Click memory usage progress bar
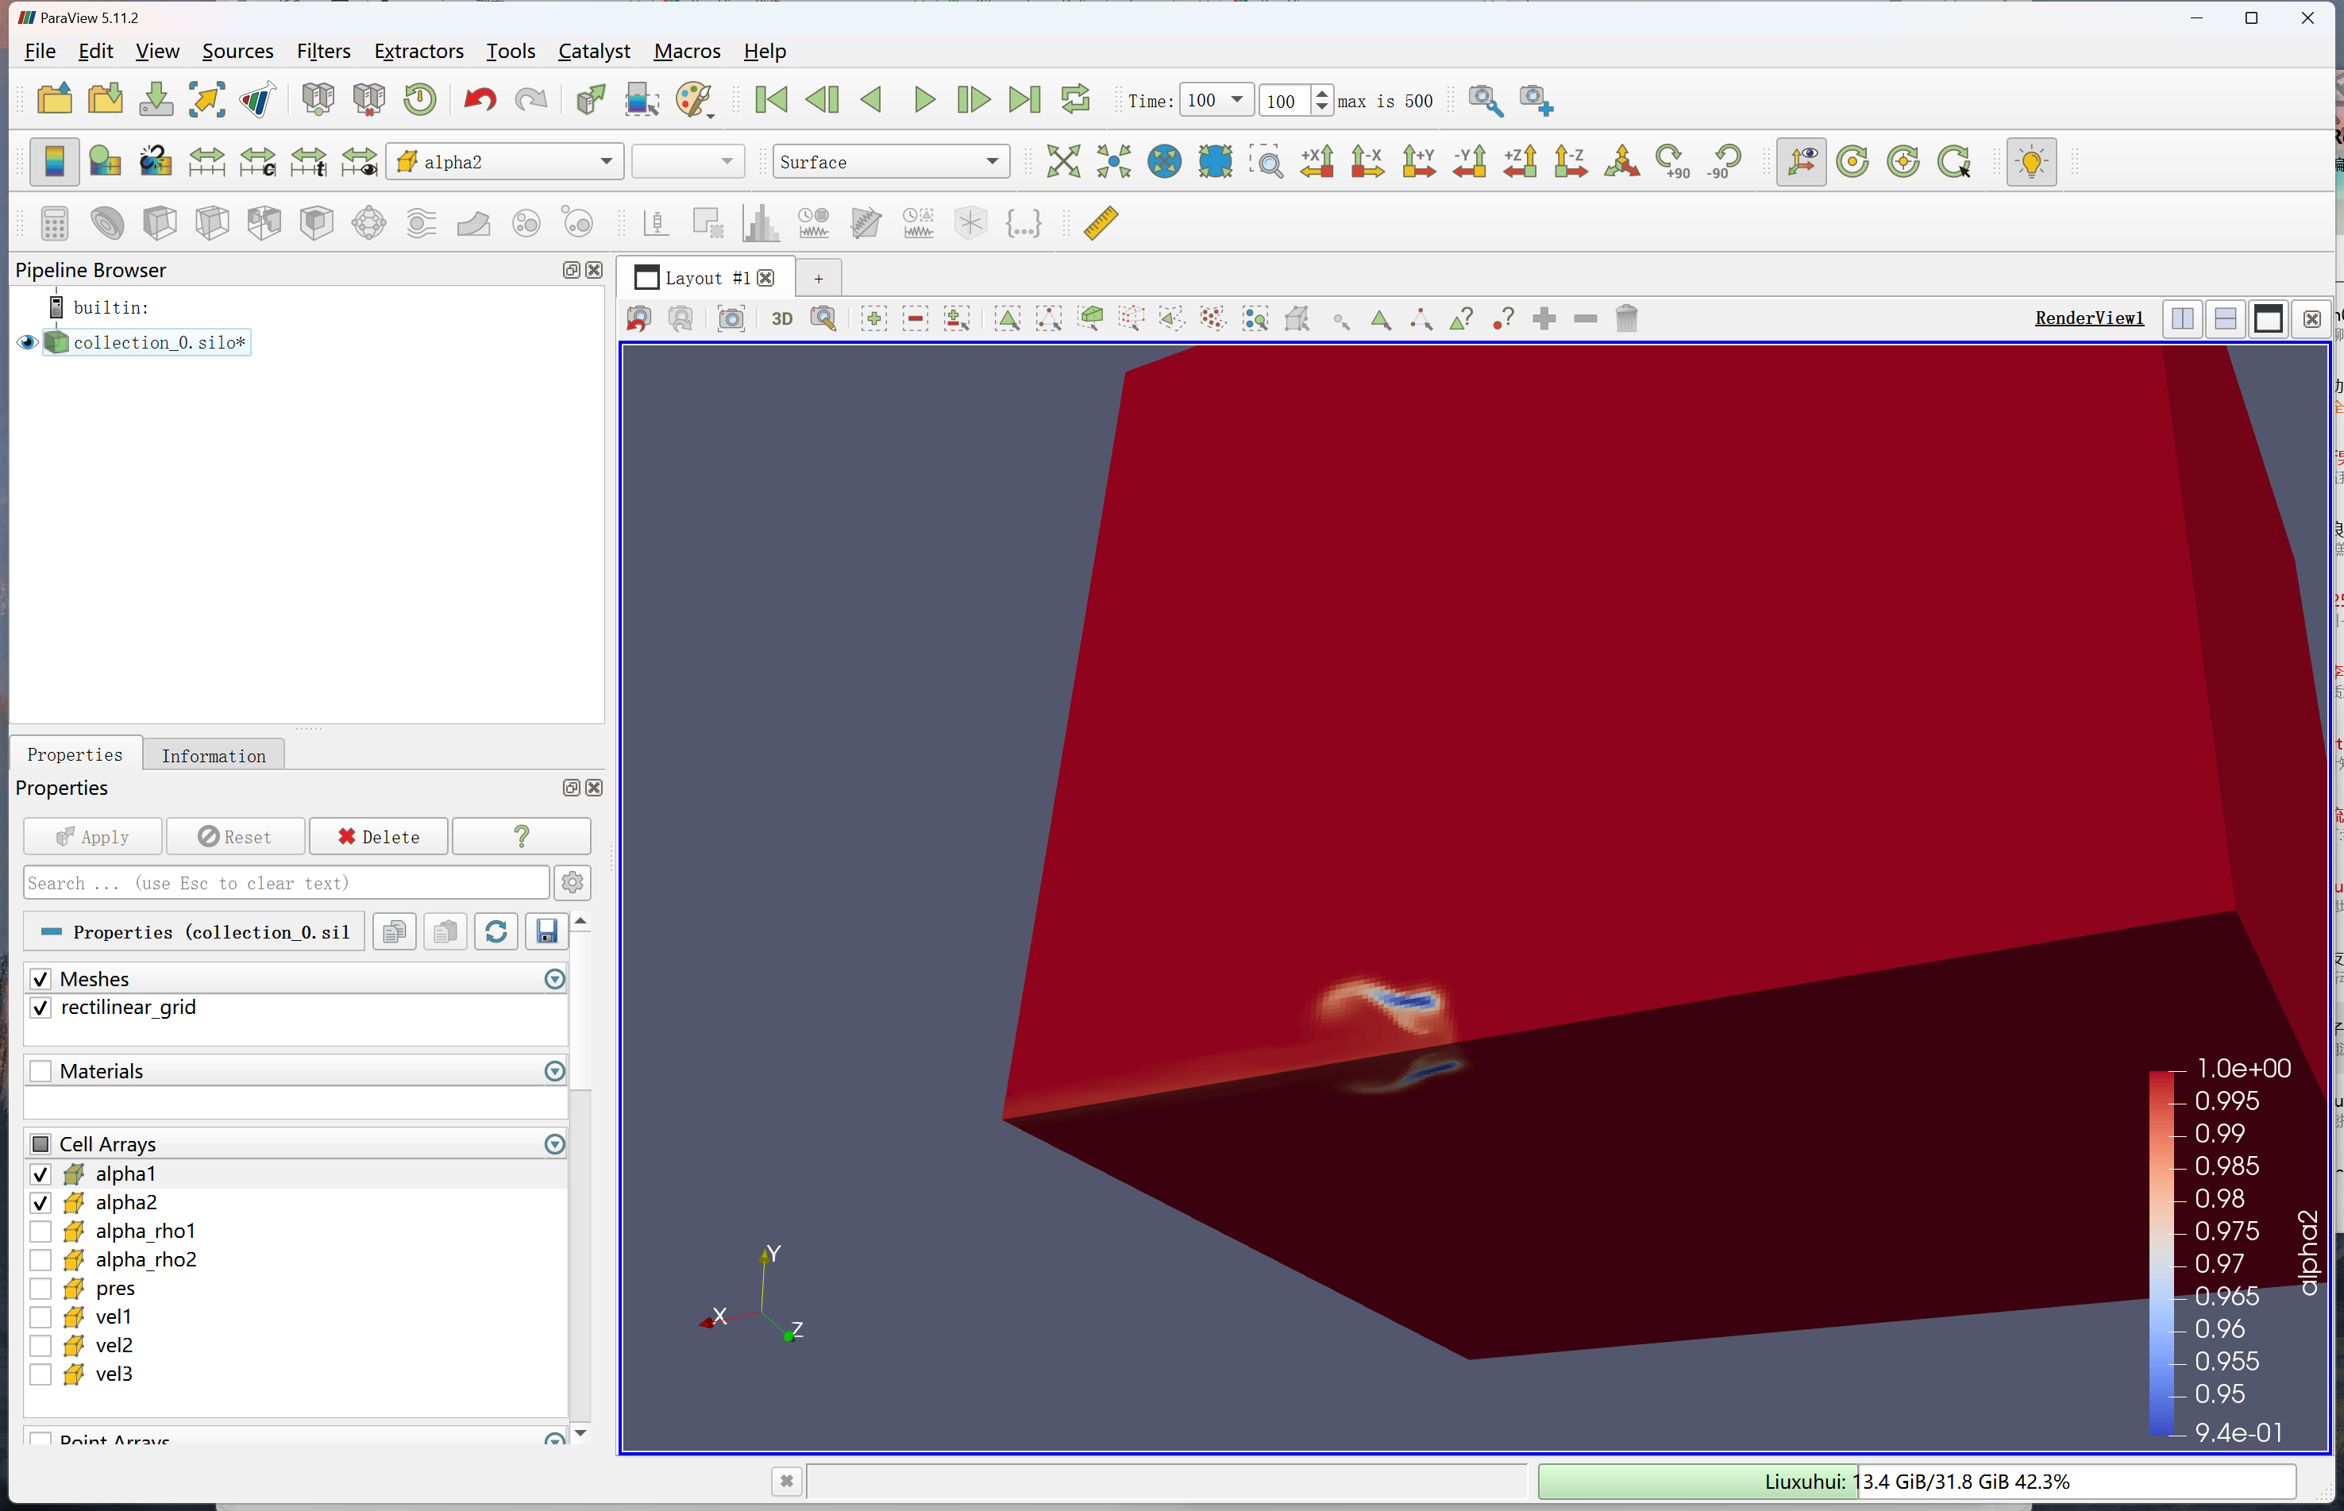The image size is (2344, 1511). [x=1916, y=1481]
